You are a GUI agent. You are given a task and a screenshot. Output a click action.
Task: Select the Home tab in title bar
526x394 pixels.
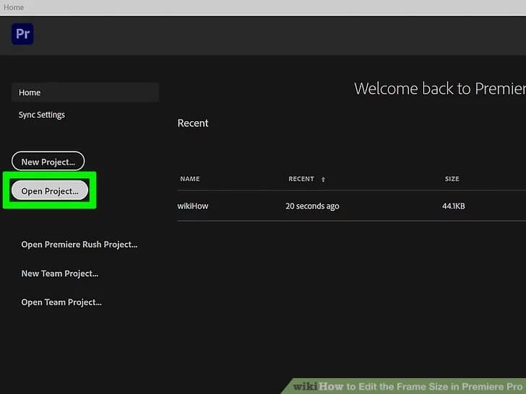(x=14, y=7)
